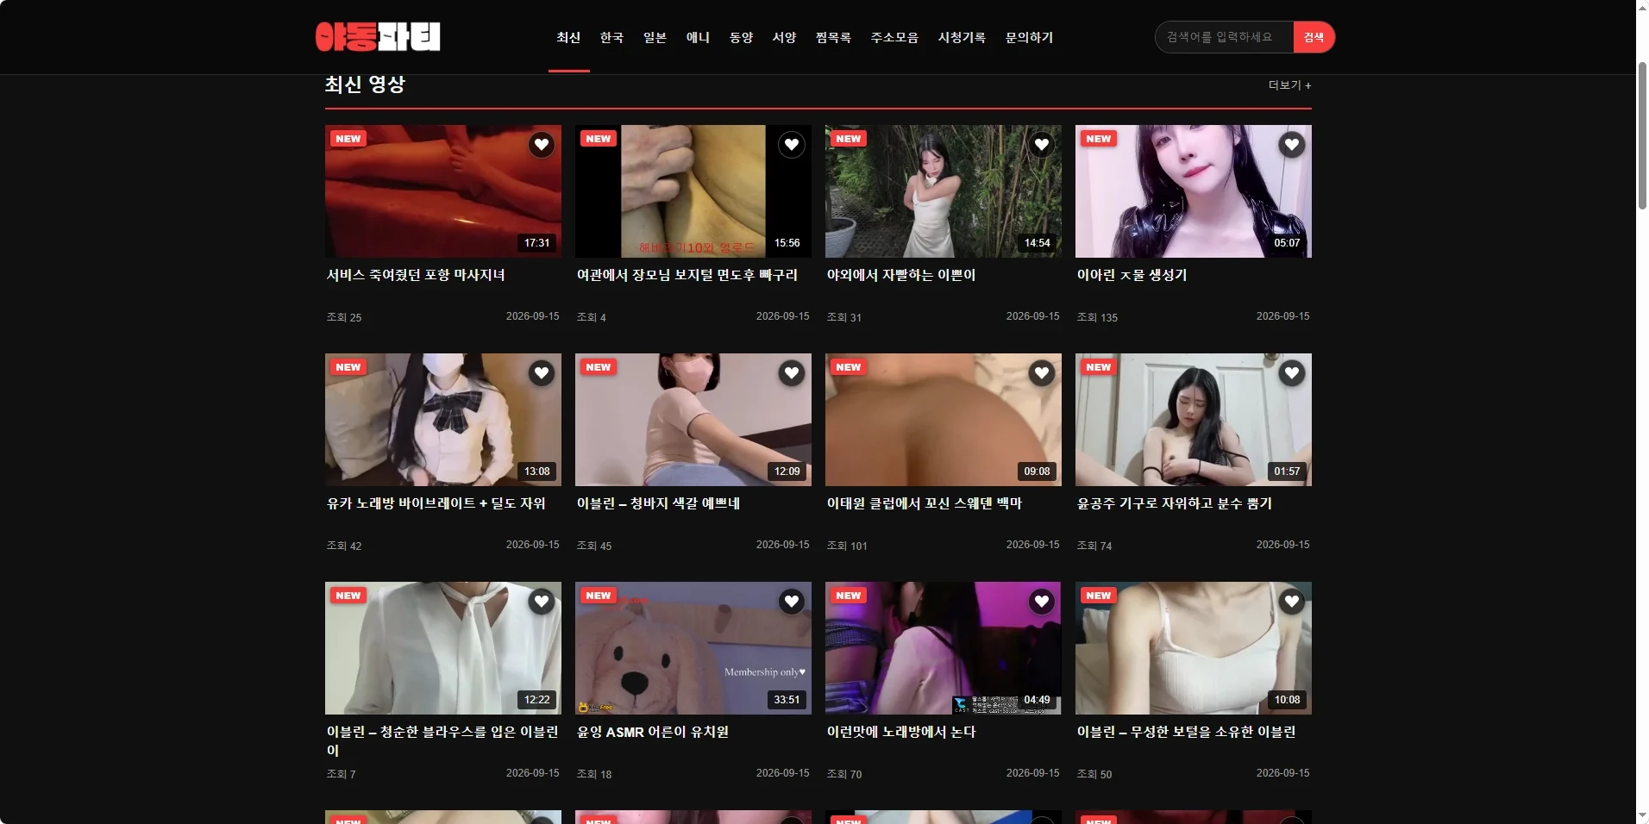1649x824 pixels.
Task: Open the 동양 category
Action: [x=741, y=37]
